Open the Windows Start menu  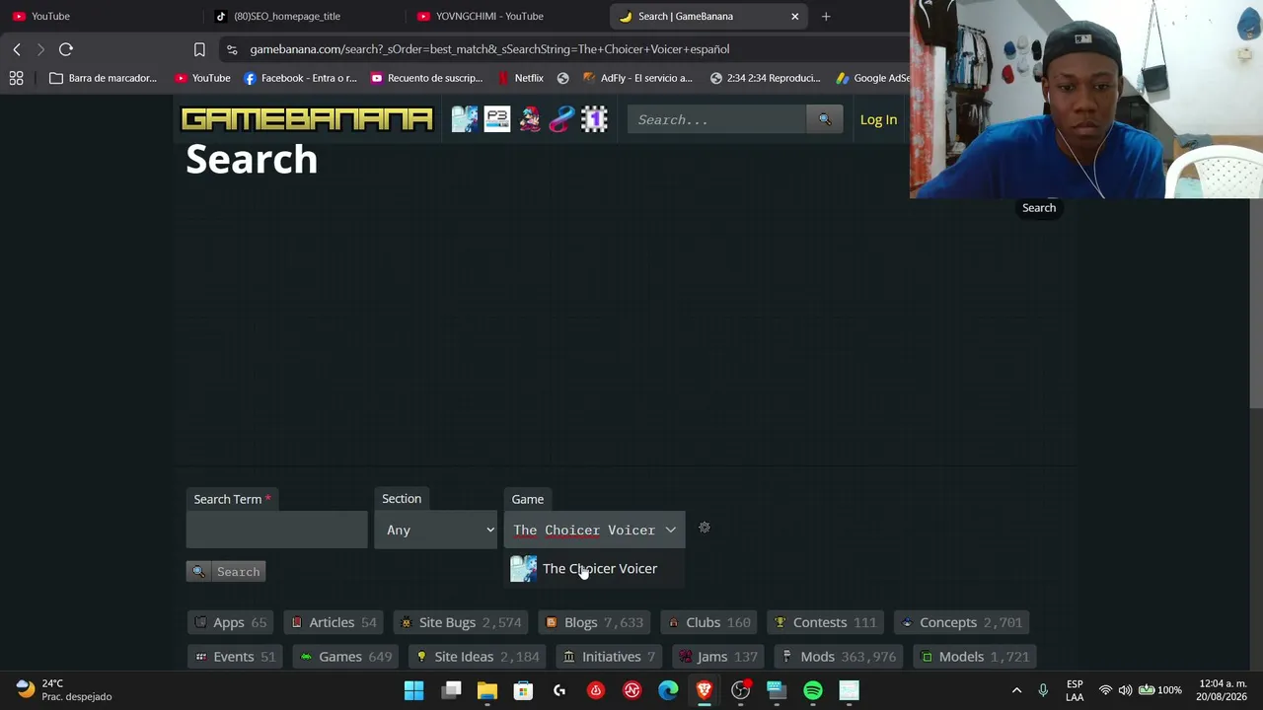[x=414, y=690]
